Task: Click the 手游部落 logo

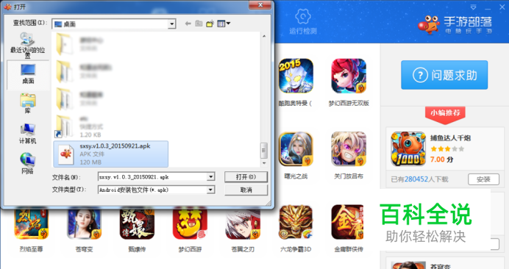Action: [455, 24]
